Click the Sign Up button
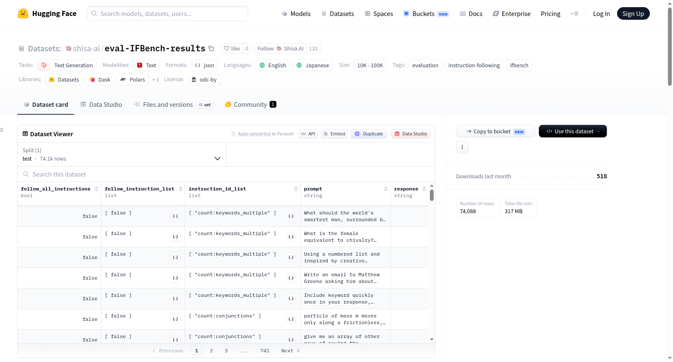This screenshot has height=362, width=673. (x=633, y=13)
